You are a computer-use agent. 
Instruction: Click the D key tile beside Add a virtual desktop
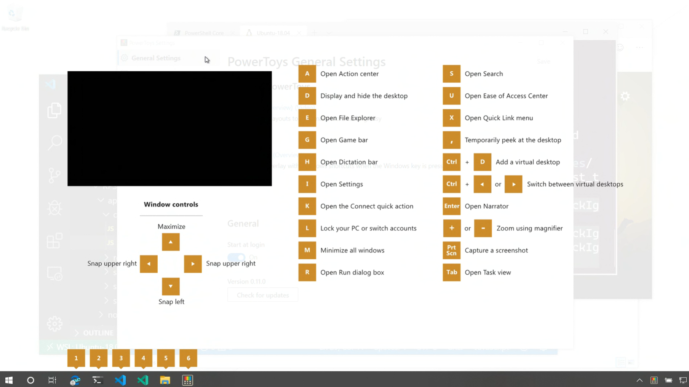click(x=482, y=162)
